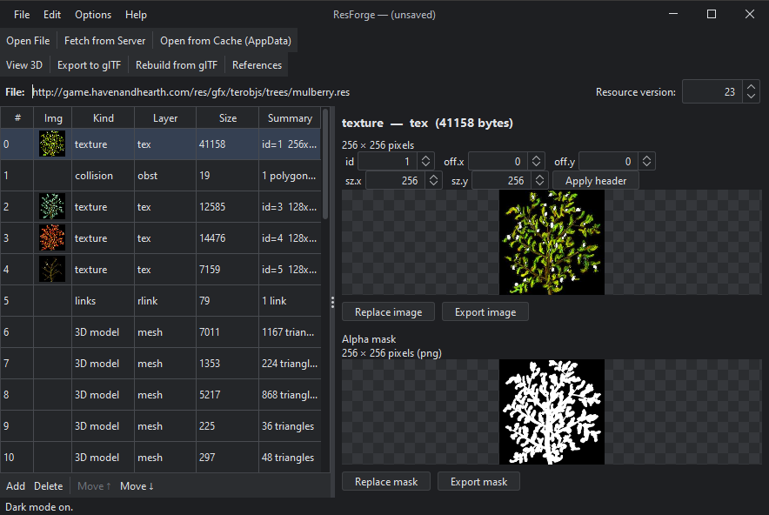The image size is (769, 515).
Task: Sort by the Size column header
Action: (228, 118)
